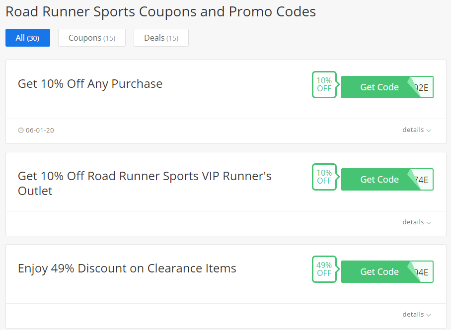Expand details for the 10% Off Any Purchase coupon

tap(417, 130)
